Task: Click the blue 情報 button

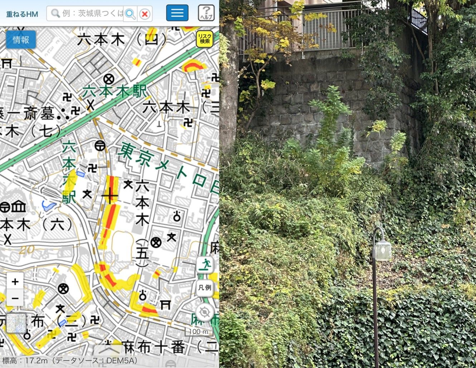Action: (21, 40)
